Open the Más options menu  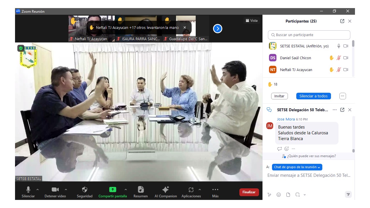point(215,190)
